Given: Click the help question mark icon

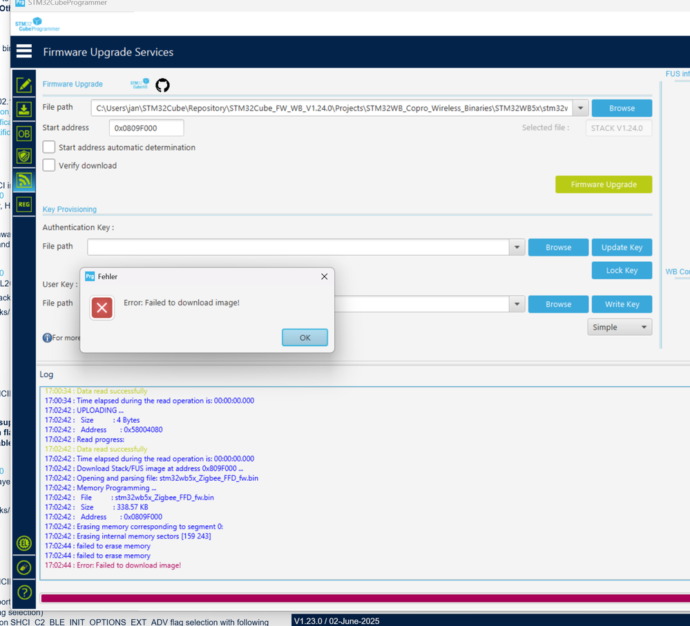Looking at the screenshot, I should [x=23, y=592].
